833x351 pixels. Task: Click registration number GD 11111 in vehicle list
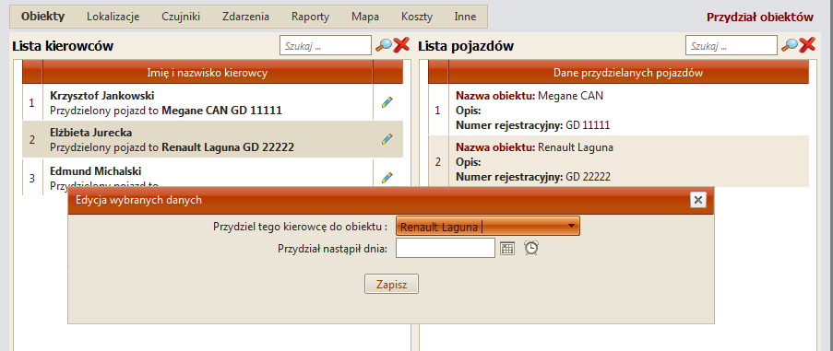588,125
